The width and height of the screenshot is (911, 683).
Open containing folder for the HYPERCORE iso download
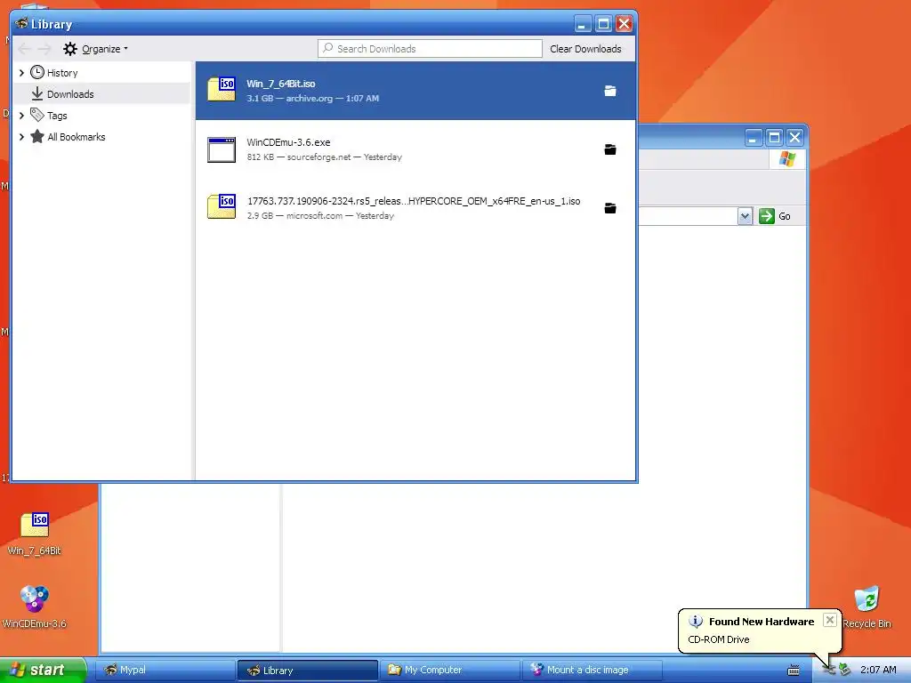click(609, 208)
